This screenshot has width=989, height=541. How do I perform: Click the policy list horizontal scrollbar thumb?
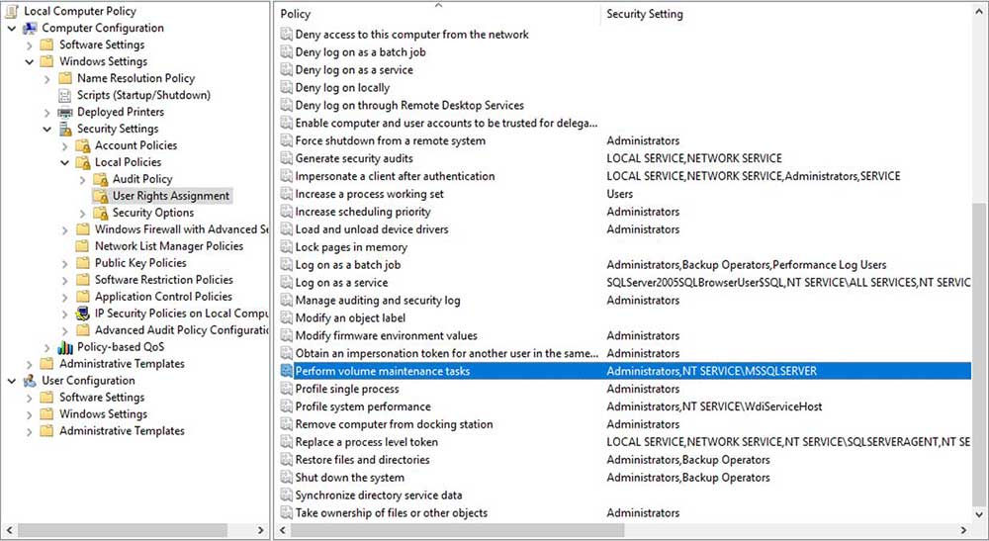coord(458,530)
